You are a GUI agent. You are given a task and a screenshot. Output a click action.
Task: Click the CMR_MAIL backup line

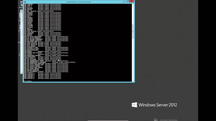click(x=42, y=28)
